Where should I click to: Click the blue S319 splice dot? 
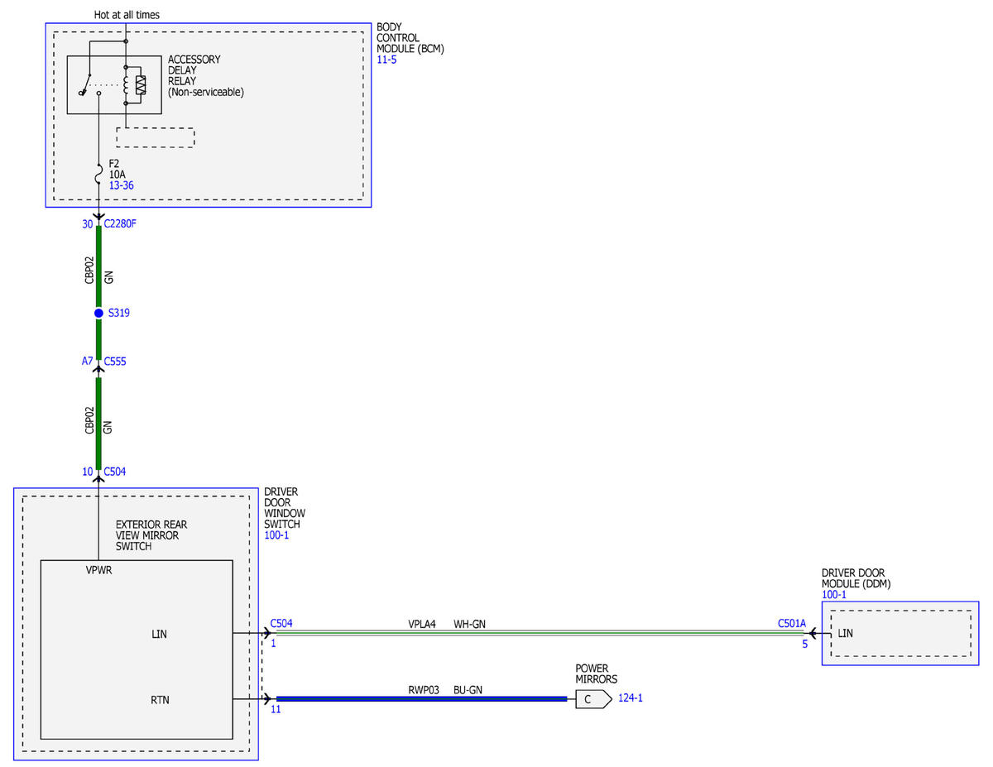tap(98, 314)
